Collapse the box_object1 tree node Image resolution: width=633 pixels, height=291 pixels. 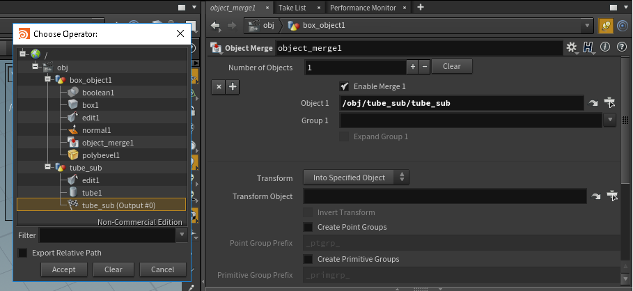point(47,79)
